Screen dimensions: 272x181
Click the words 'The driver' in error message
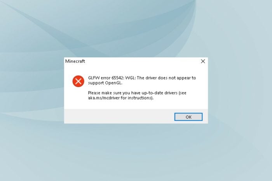click(x=146, y=78)
